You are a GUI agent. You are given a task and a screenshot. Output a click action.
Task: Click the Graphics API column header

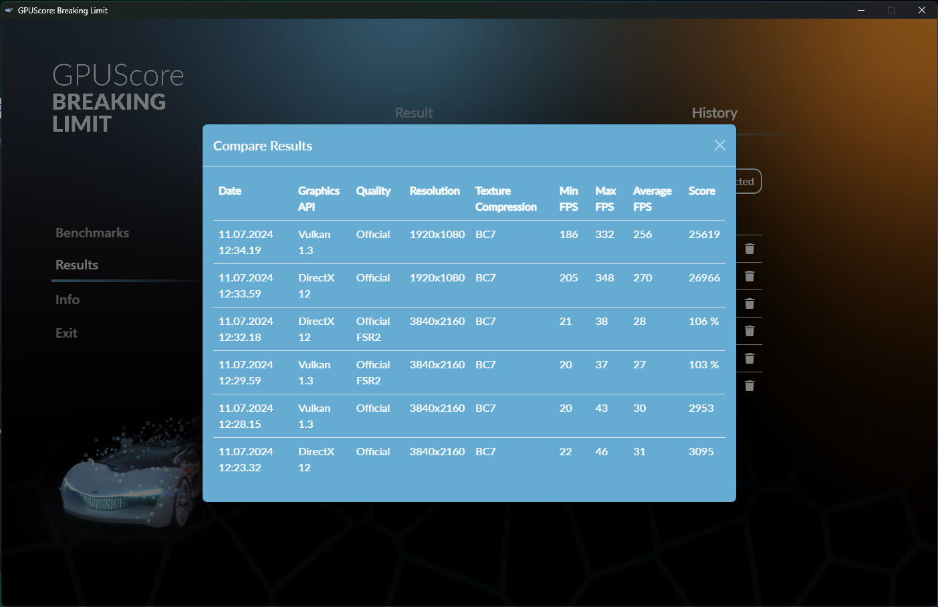319,199
